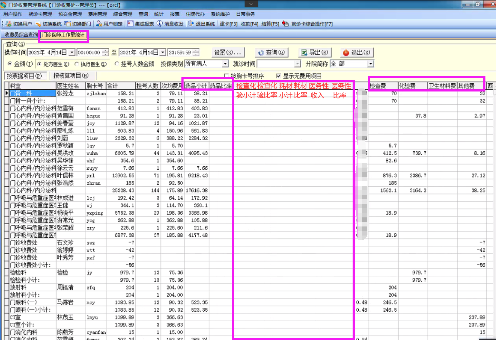Click the 化验费 column header
This screenshot has height=340, width=496.
413,86
